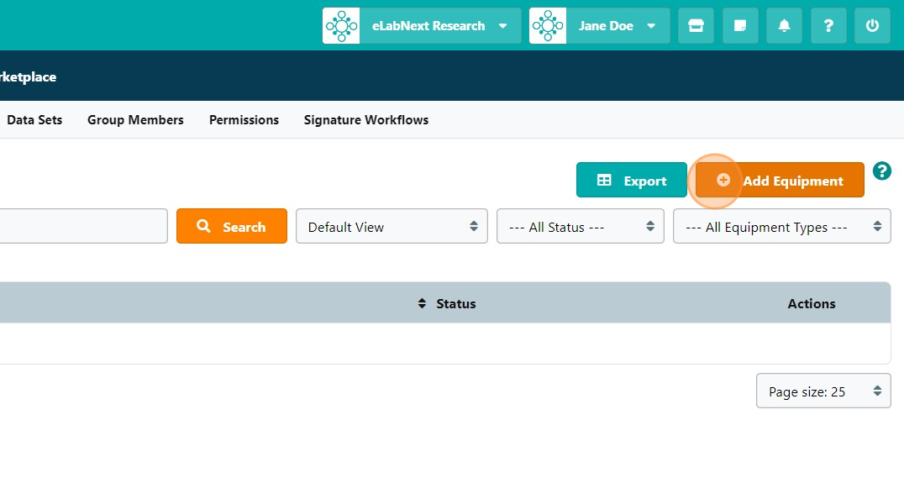
Task: Click the Actions column header
Action: [x=812, y=303]
